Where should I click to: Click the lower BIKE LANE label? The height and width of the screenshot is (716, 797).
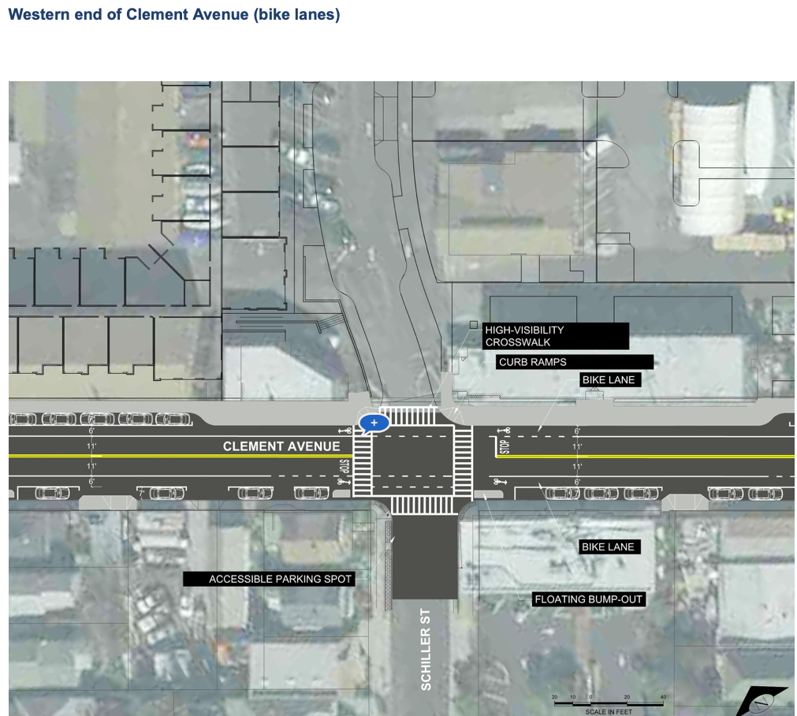click(x=607, y=546)
